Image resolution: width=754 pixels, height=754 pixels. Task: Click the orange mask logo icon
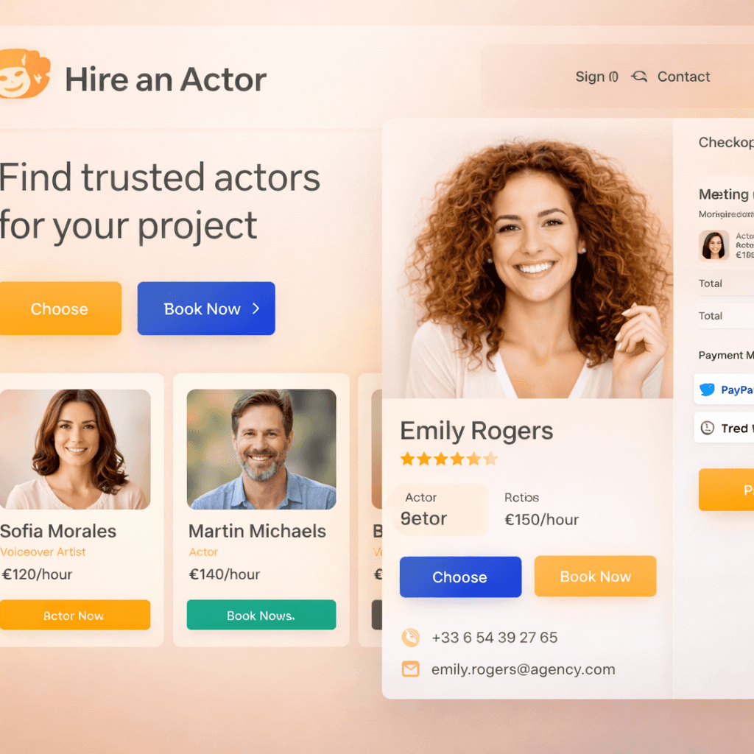click(x=24, y=74)
